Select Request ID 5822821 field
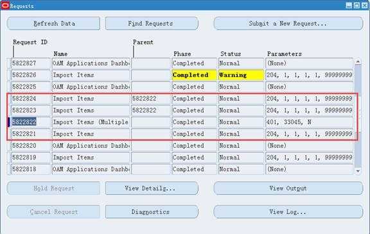 coord(31,134)
